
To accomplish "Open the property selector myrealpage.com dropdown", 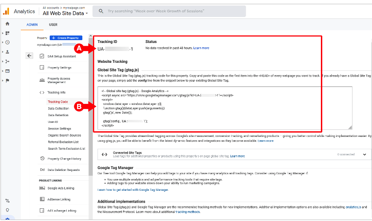I will 56,44.
